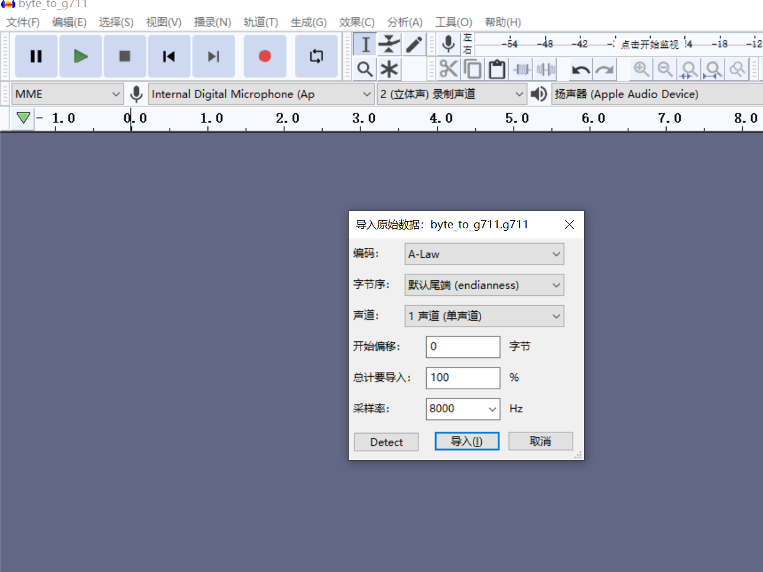Open the 工具(O) menu
The height and width of the screenshot is (572, 763).
(454, 22)
